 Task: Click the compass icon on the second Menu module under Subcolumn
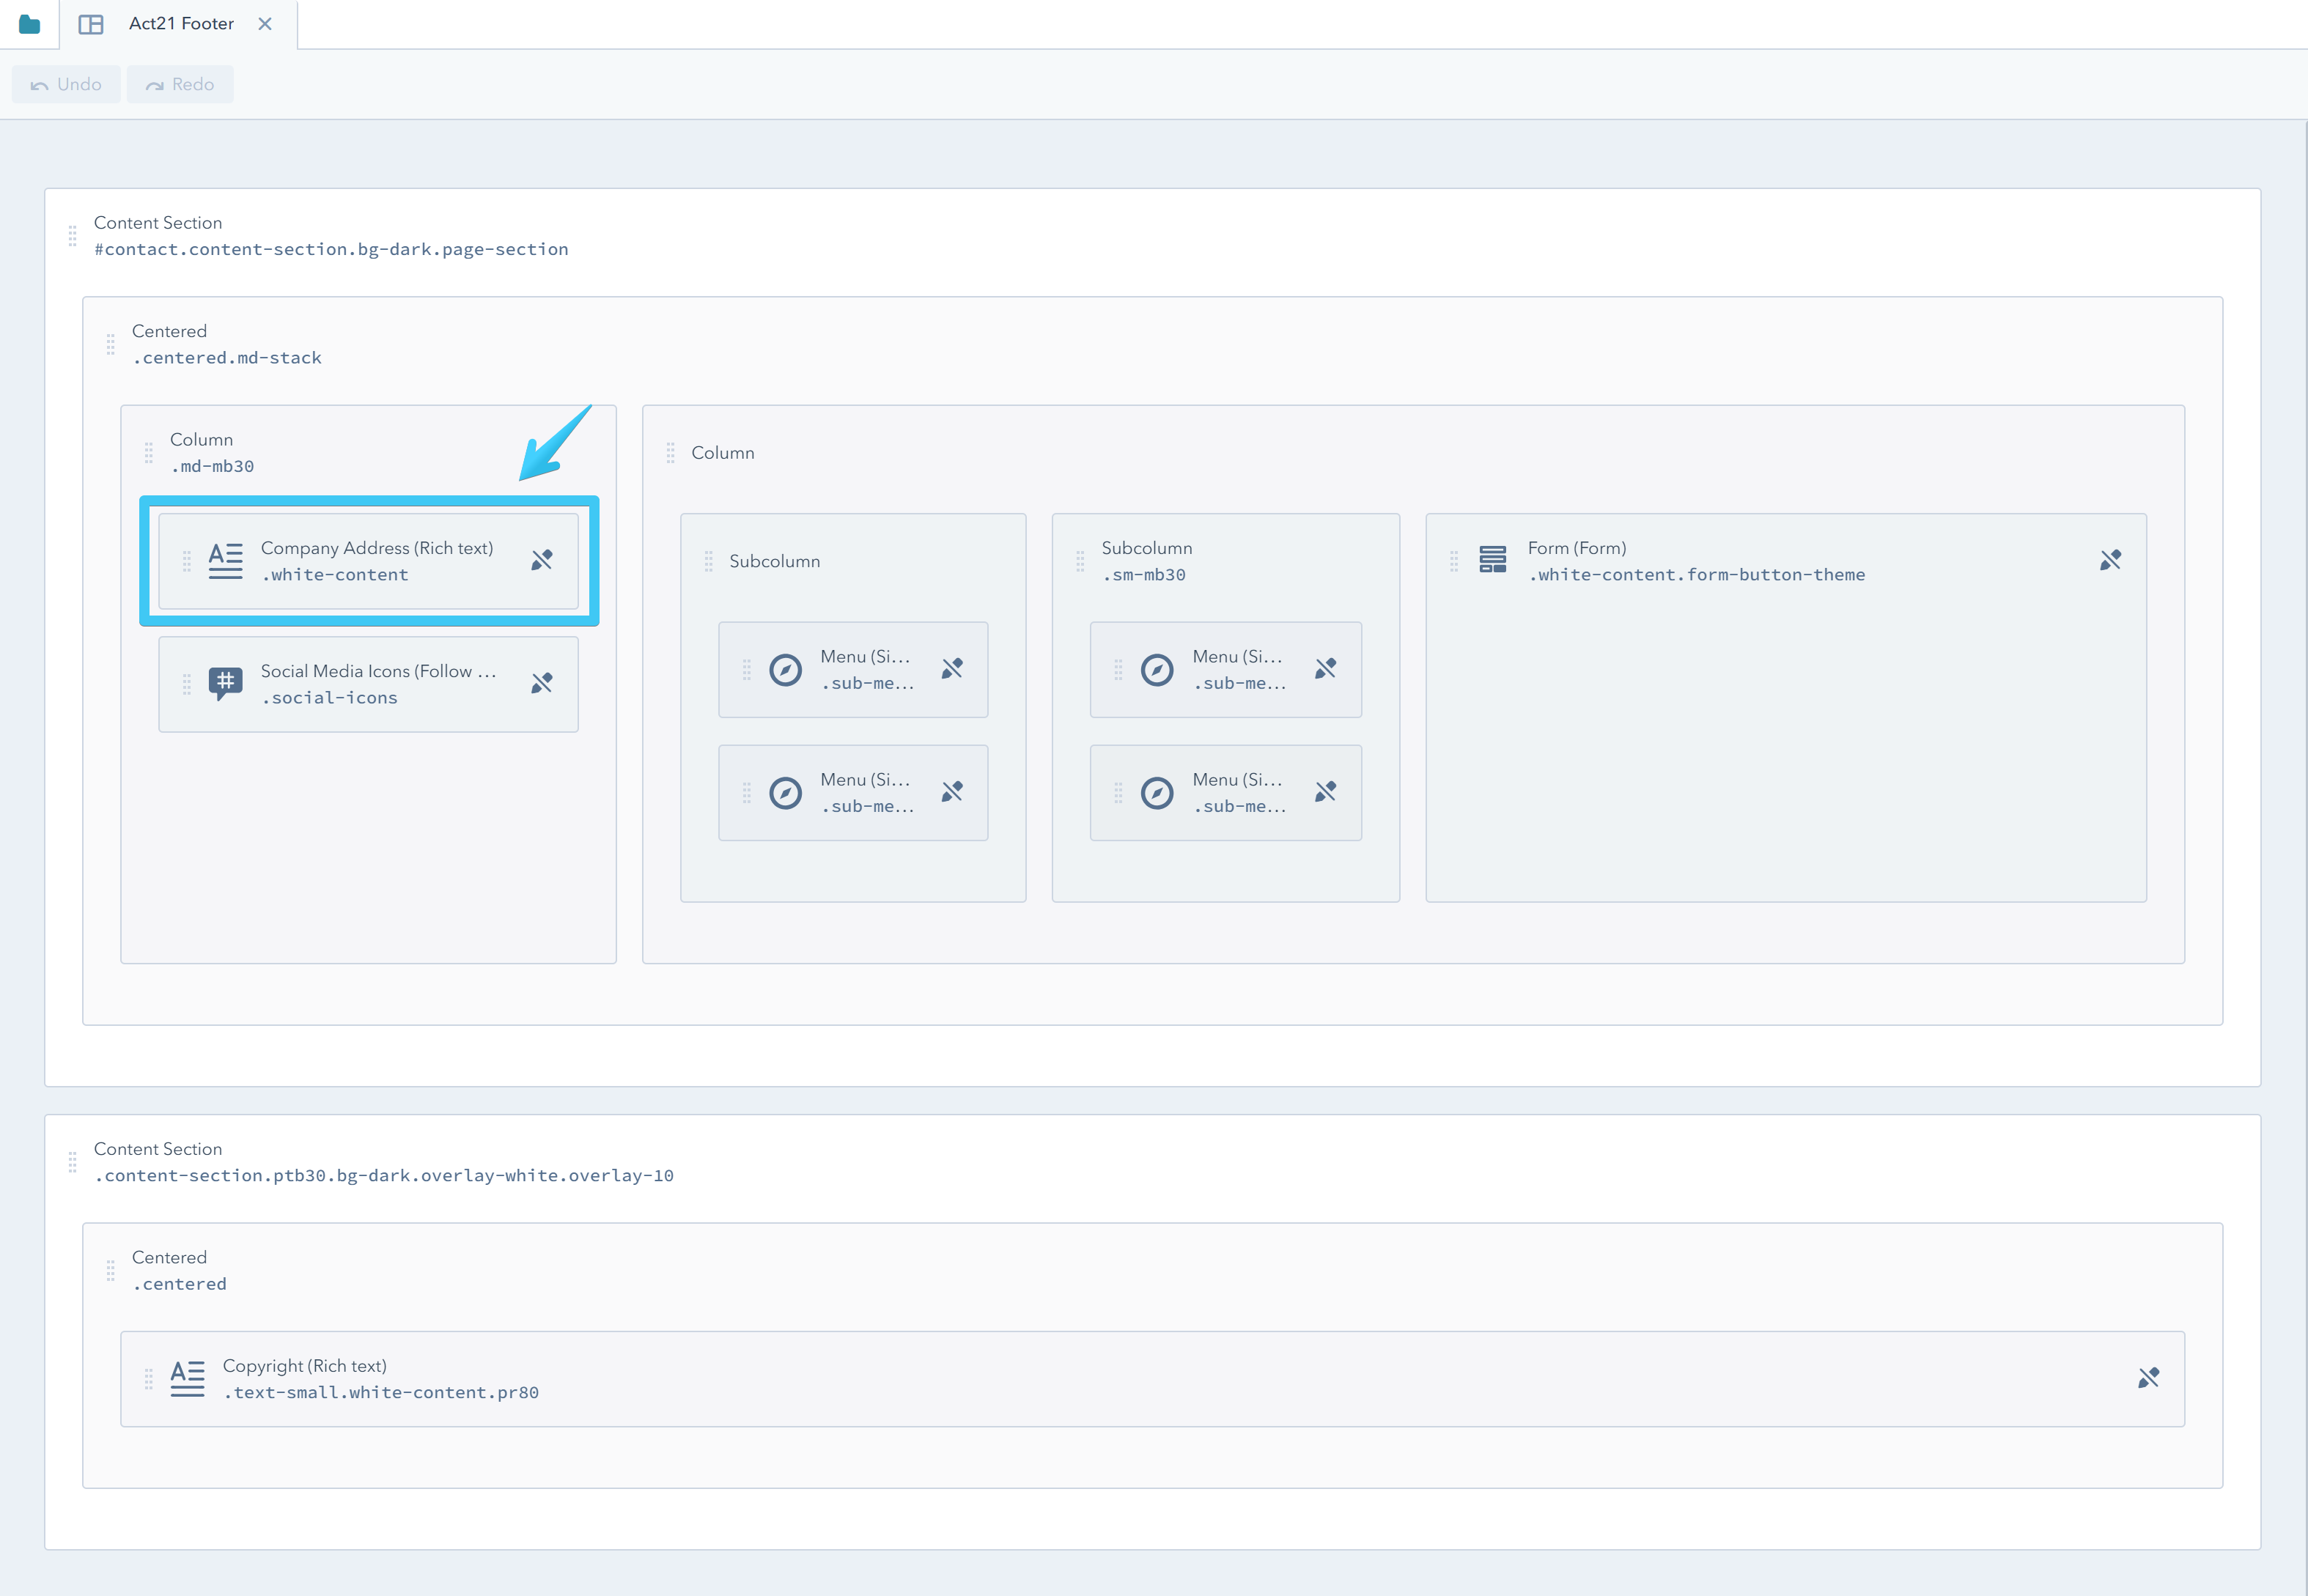786,793
